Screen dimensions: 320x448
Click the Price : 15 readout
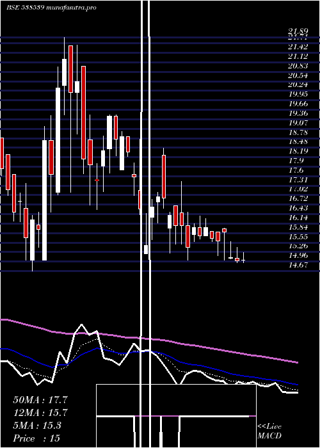point(36,438)
